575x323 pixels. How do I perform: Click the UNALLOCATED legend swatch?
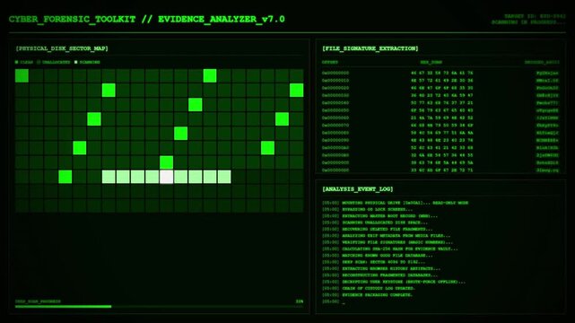(39, 62)
